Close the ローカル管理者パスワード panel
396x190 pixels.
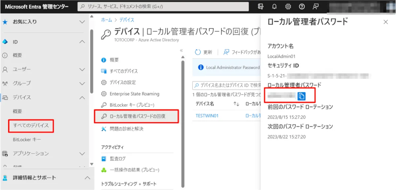(385, 22)
